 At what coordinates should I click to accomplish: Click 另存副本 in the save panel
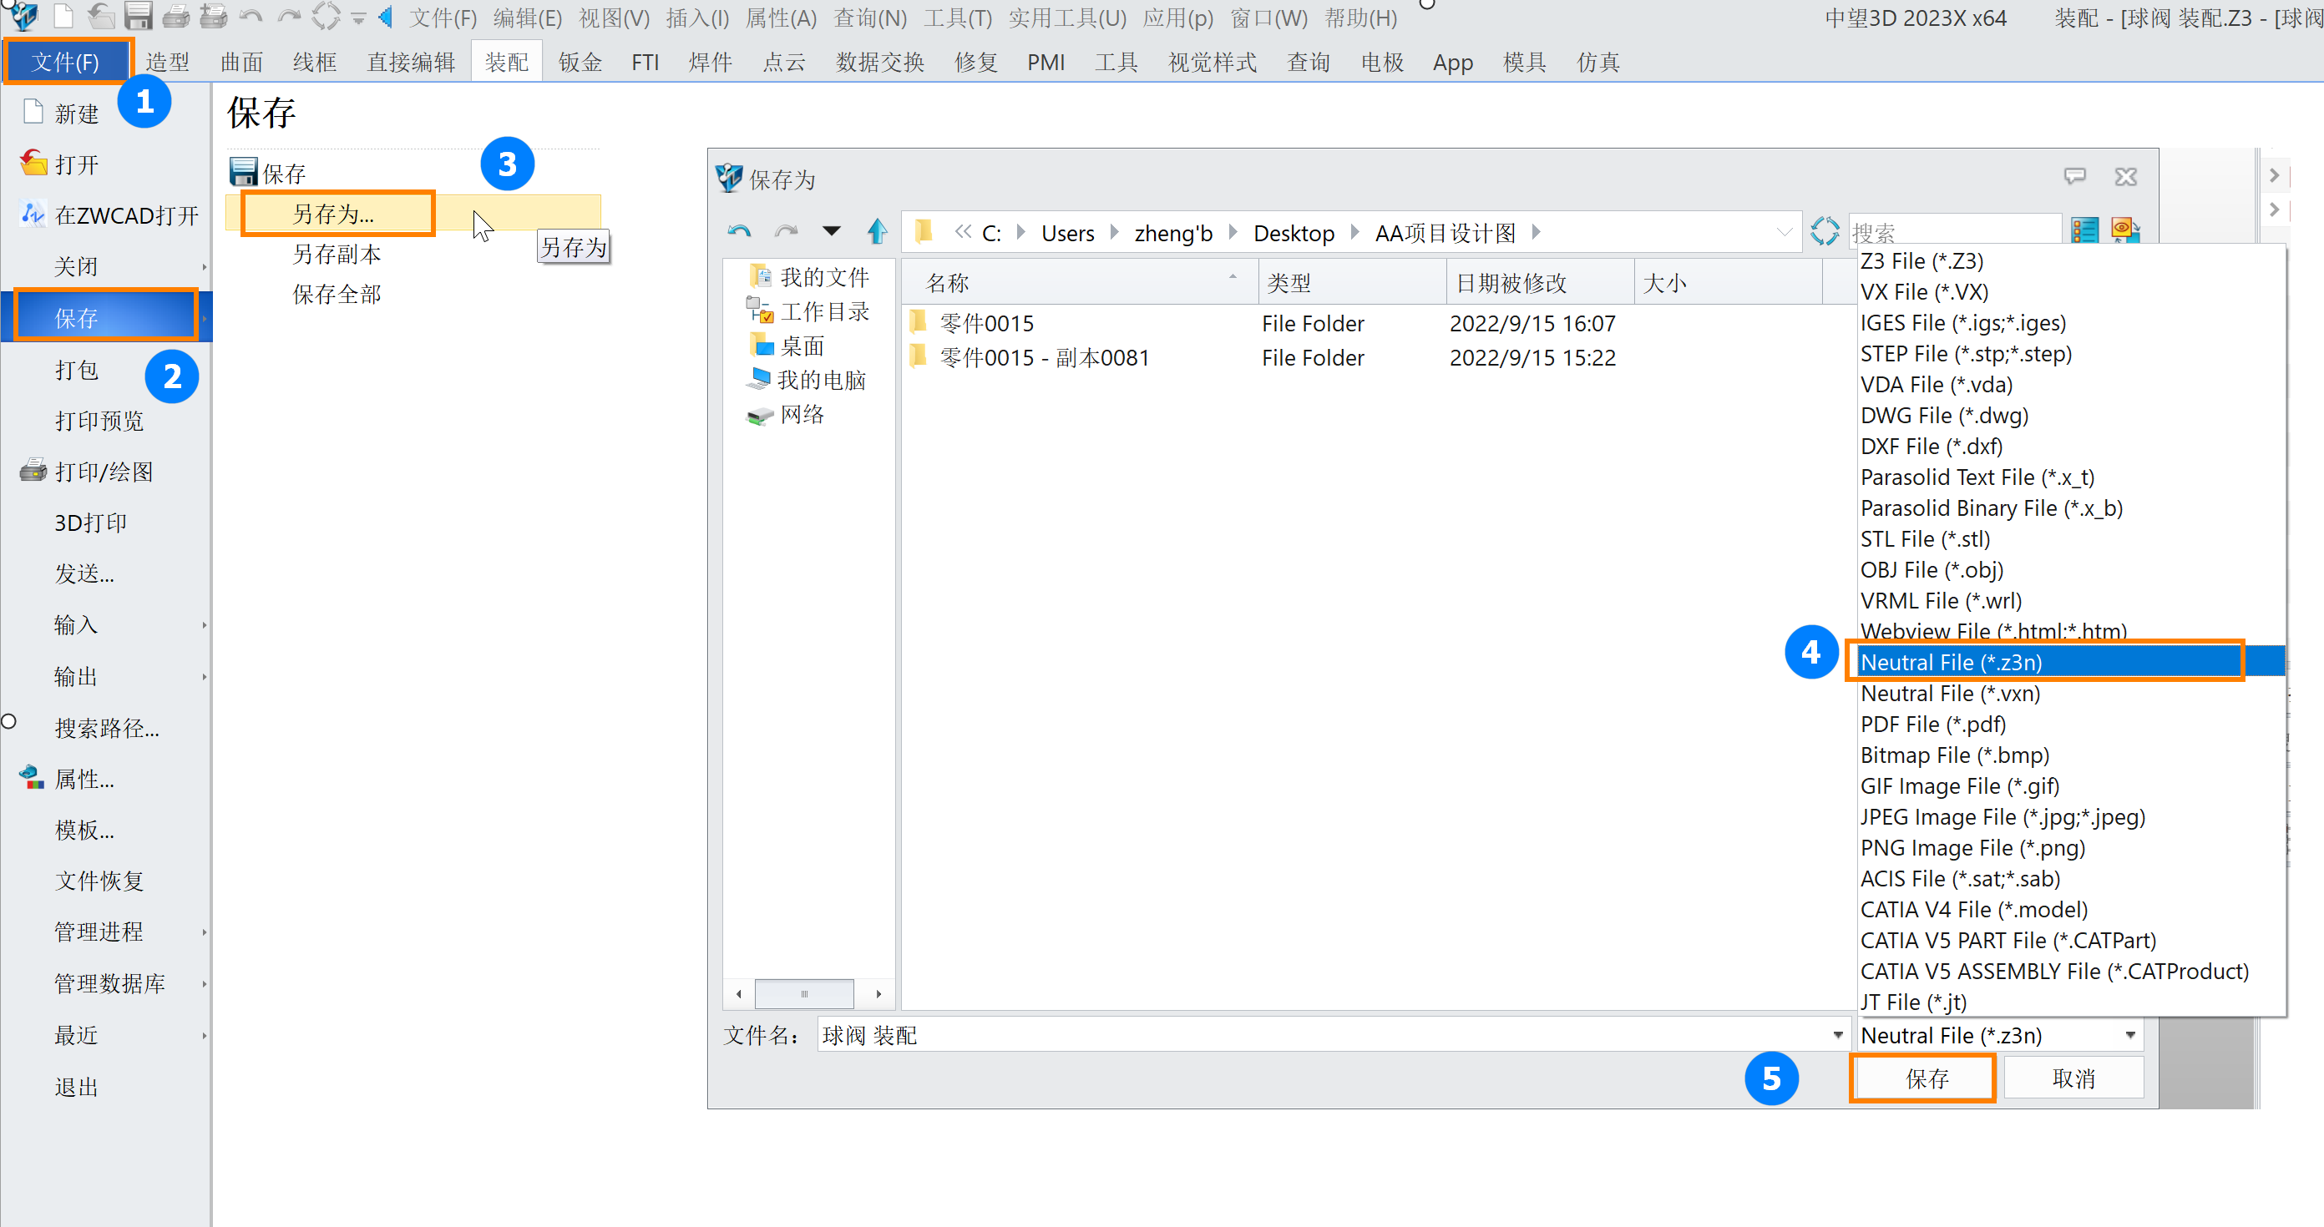[x=336, y=255]
